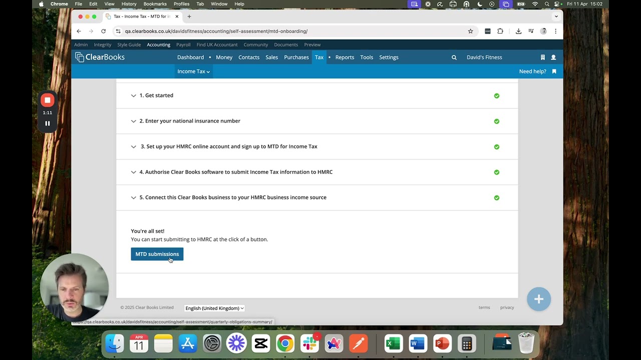Click the presenter's webcam bubble
The height and width of the screenshot is (360, 641).
click(x=74, y=287)
